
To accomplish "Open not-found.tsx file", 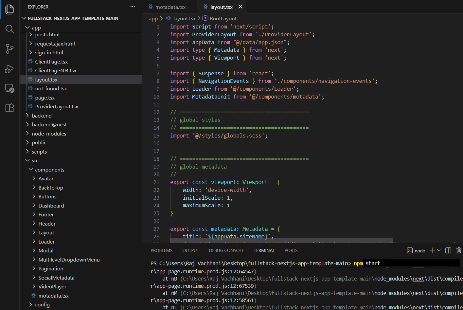I will coord(51,88).
